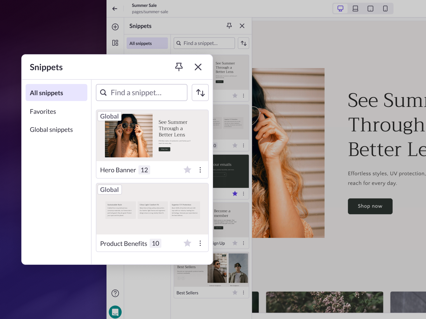Click Find a snippet field in background panel
Image resolution: width=426 pixels, height=319 pixels.
[x=204, y=43]
